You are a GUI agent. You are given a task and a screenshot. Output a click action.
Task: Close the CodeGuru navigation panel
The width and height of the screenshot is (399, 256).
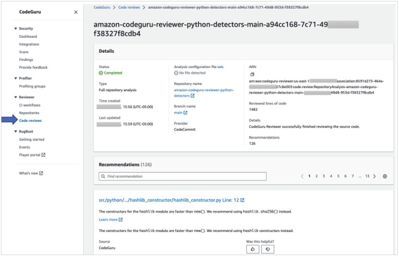76,12
